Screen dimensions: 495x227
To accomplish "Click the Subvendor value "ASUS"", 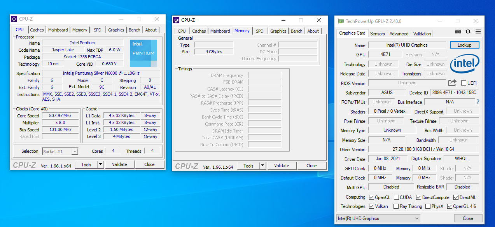I will pos(387,93).
